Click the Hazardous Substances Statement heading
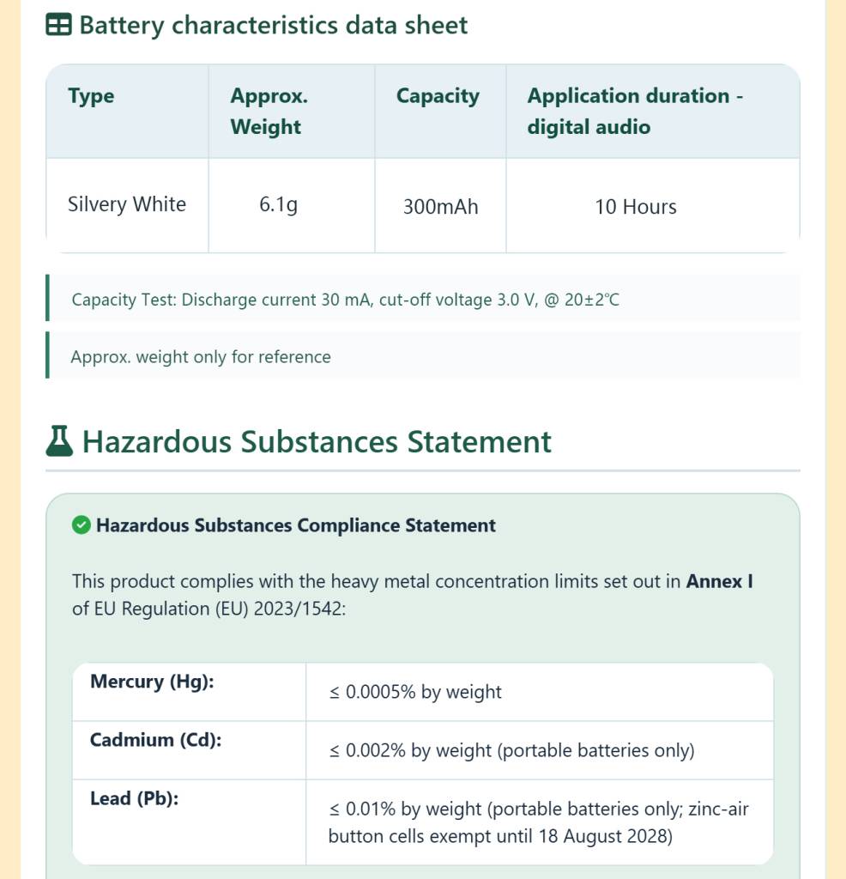 pos(317,442)
